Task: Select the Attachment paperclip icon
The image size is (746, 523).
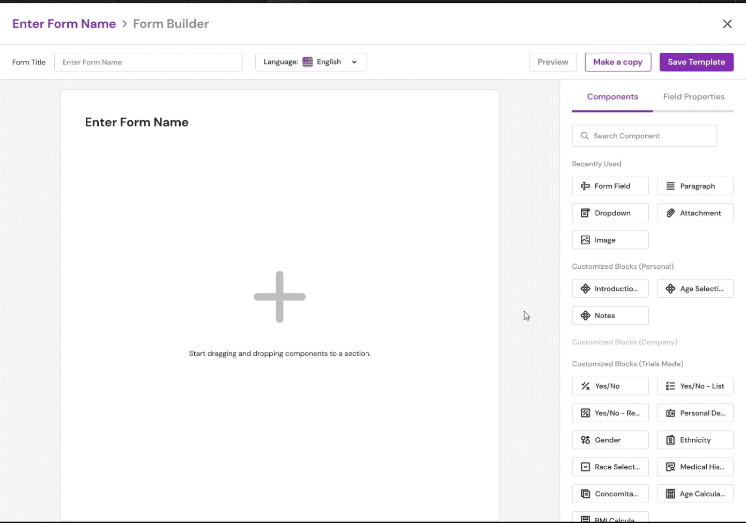Action: tap(670, 213)
